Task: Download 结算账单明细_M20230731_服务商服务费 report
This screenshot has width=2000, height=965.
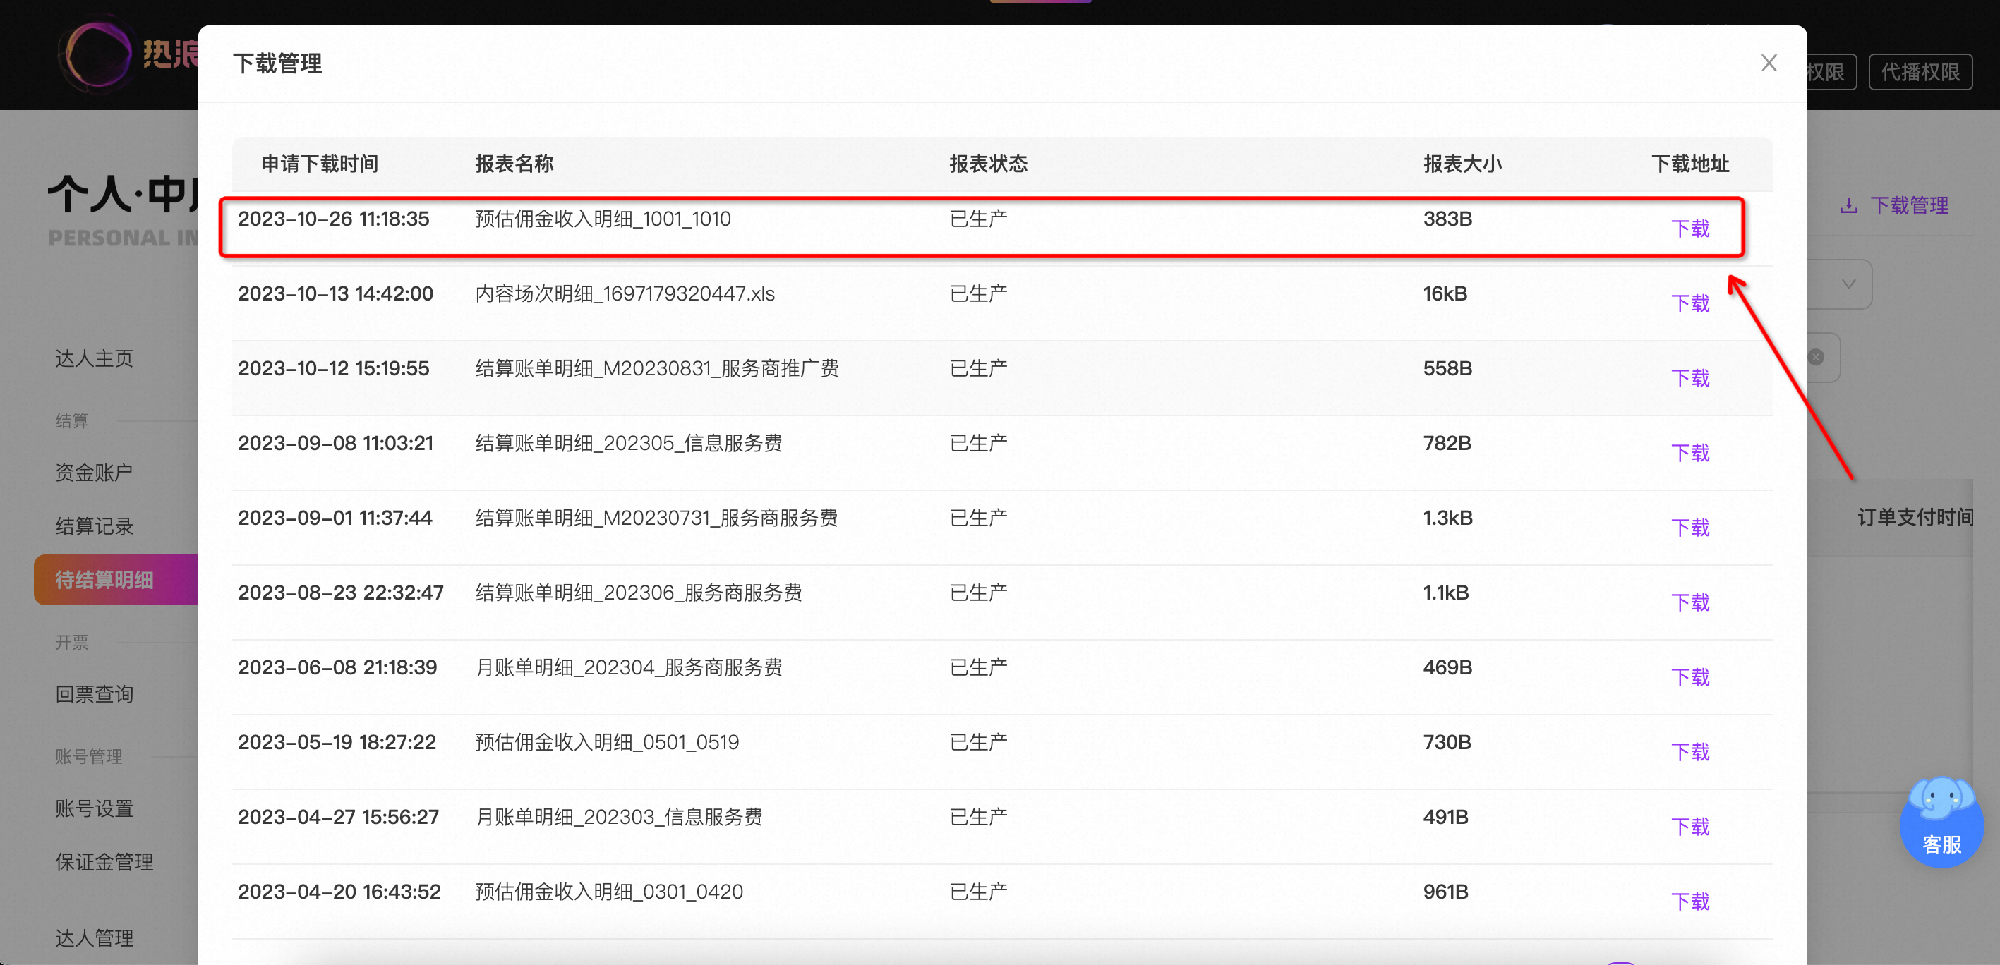Action: (x=1690, y=528)
